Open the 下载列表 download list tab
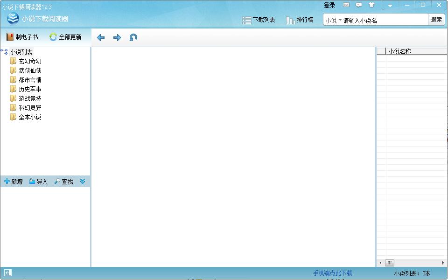Viewport: 448px width, 280px height. [x=259, y=20]
